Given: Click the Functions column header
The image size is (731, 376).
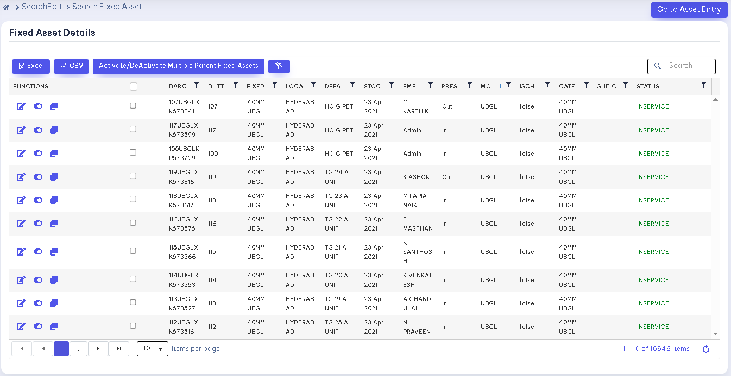Looking at the screenshot, I should [x=30, y=86].
